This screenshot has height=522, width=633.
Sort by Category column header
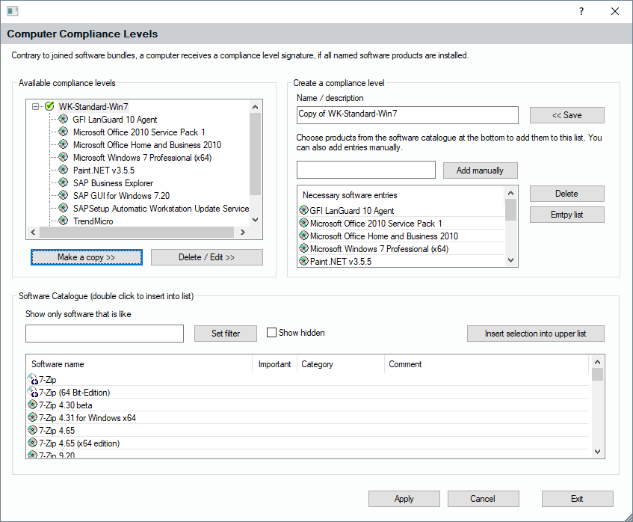pyautogui.click(x=340, y=364)
